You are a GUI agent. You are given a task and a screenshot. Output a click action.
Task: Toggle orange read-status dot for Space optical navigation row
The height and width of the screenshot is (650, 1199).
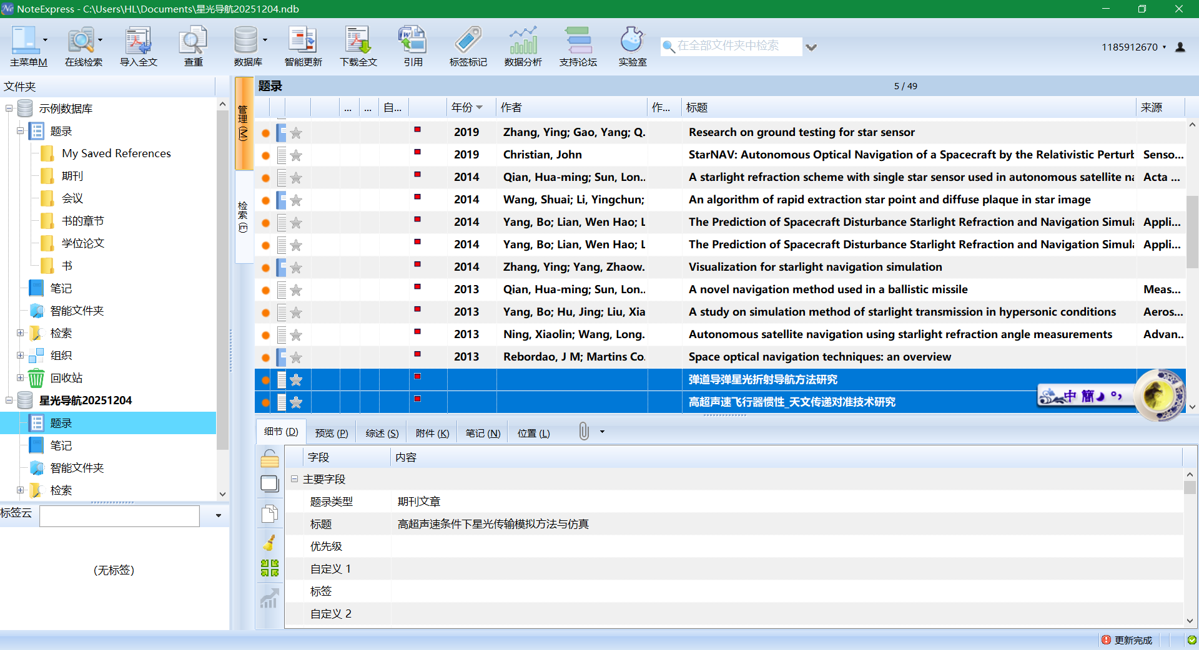click(x=265, y=357)
